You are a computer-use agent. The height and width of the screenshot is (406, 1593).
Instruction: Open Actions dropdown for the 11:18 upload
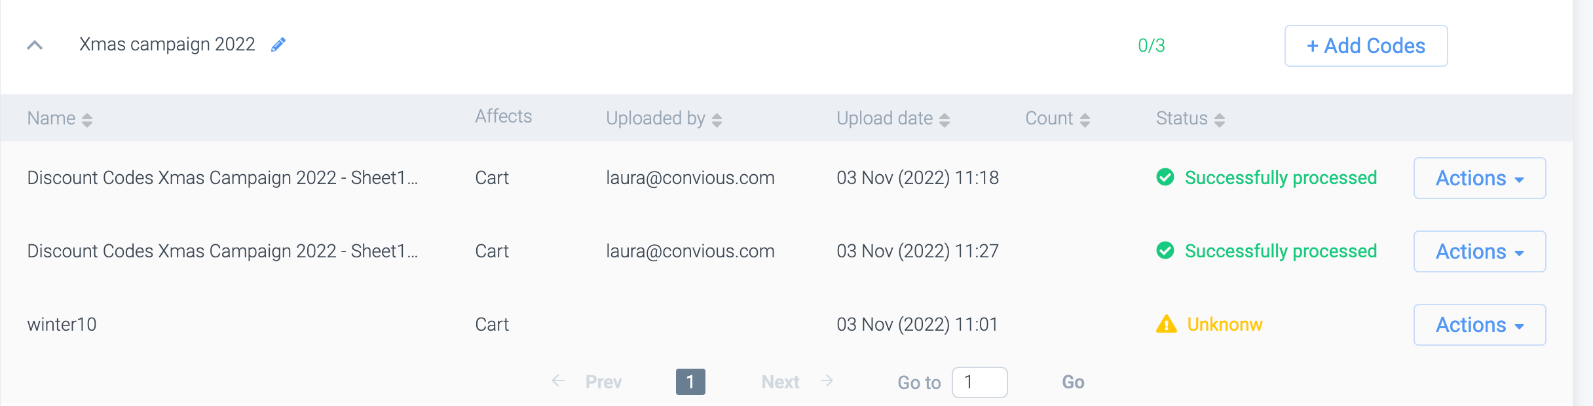[1479, 178]
